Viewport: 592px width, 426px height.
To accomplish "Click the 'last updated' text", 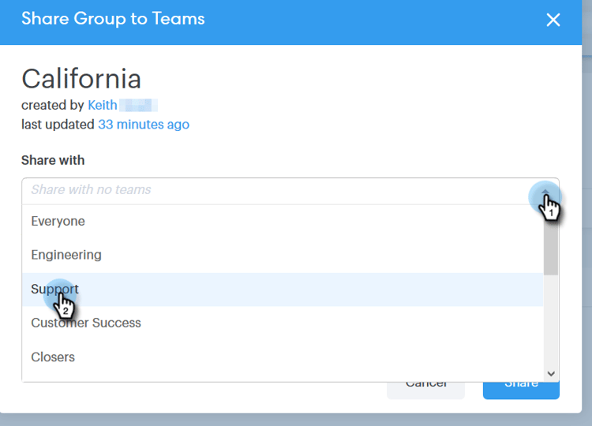I will (58, 124).
